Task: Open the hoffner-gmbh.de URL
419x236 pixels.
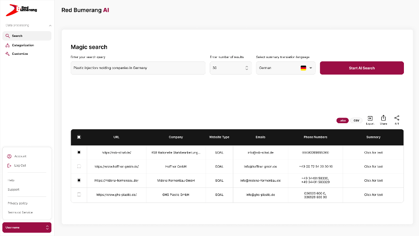Action: pyautogui.click(x=116, y=167)
